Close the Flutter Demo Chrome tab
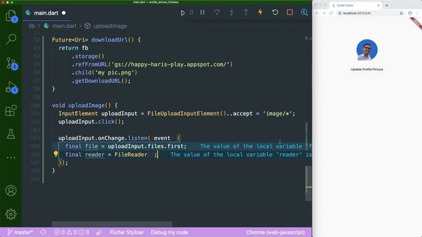Viewport: 422px width, 237px height. coord(378,5)
